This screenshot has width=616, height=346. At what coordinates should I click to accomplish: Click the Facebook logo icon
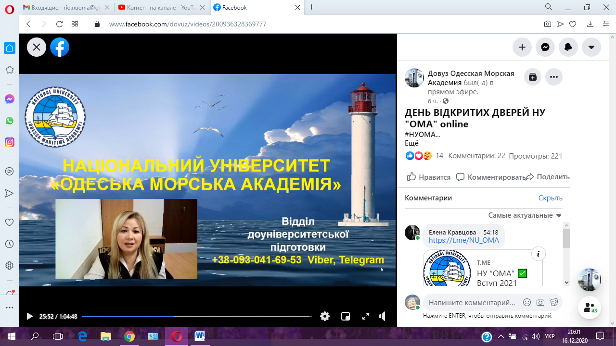pos(60,47)
